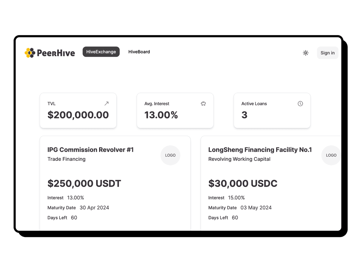This screenshot has width=357, height=268.
Task: Click the Revolving Working Capital label
Action: pyautogui.click(x=239, y=159)
